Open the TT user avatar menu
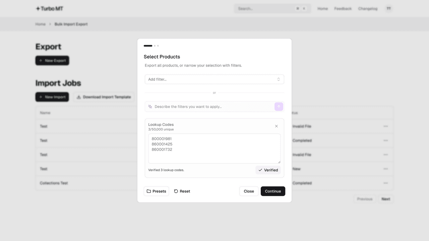This screenshot has width=429, height=241. (x=389, y=9)
